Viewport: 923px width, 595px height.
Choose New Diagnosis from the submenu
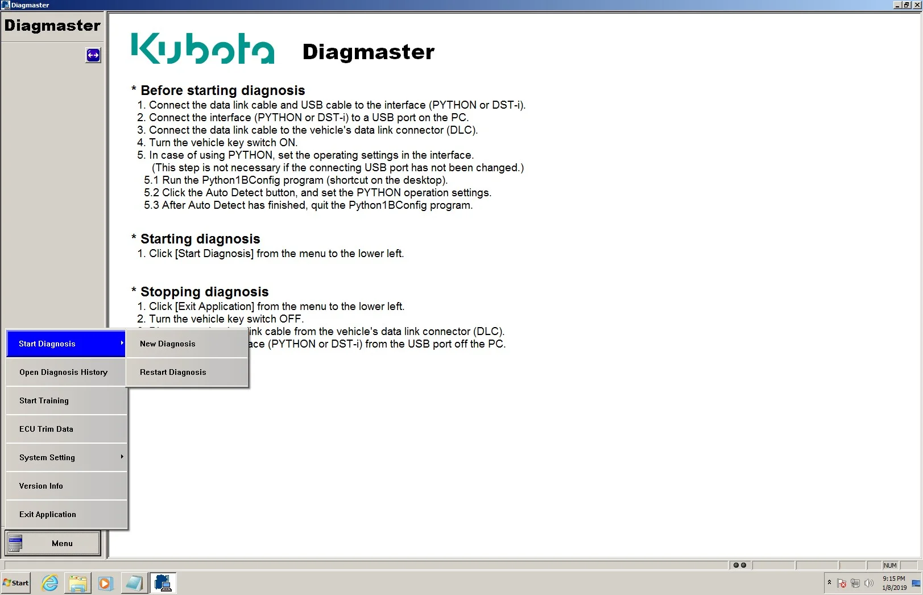[x=187, y=344]
